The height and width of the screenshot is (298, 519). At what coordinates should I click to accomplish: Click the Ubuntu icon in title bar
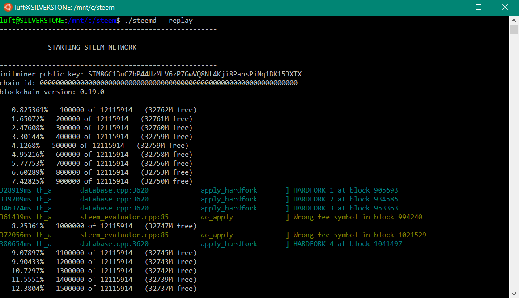pyautogui.click(x=8, y=7)
